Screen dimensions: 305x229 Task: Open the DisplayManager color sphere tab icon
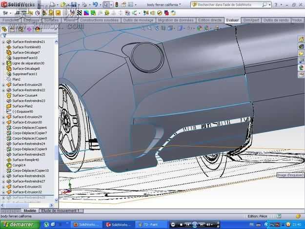[38, 29]
